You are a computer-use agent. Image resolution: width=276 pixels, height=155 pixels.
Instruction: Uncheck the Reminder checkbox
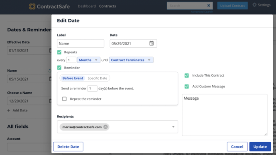(x=59, y=68)
